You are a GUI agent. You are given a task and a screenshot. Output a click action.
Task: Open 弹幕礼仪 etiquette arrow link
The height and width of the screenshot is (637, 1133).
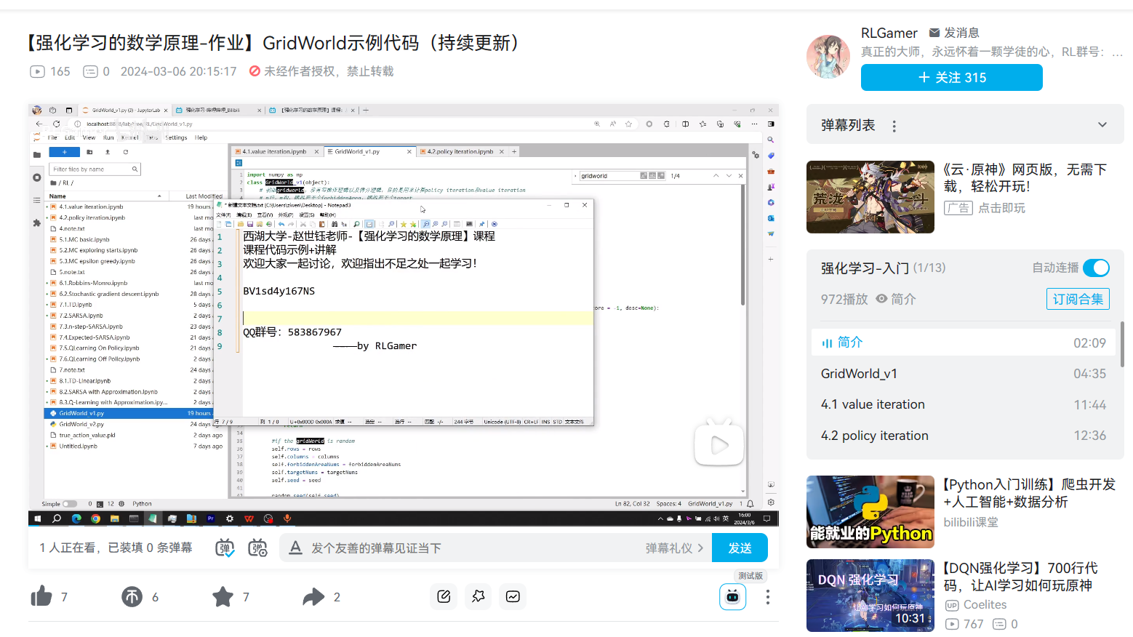674,548
